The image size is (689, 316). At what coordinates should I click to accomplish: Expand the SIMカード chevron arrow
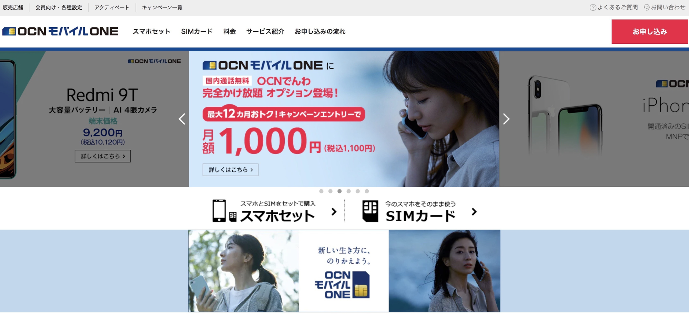474,212
